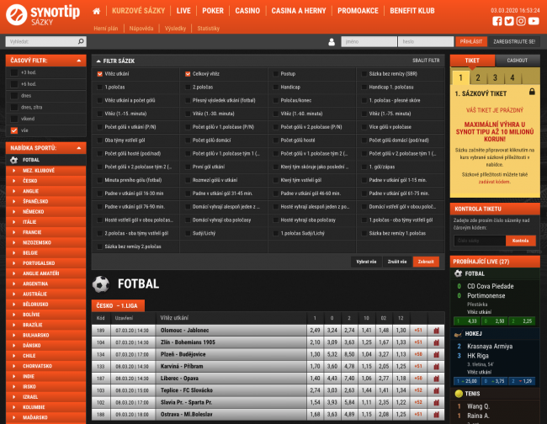
Task: Open the Instagram social icon
Action: tap(521, 21)
